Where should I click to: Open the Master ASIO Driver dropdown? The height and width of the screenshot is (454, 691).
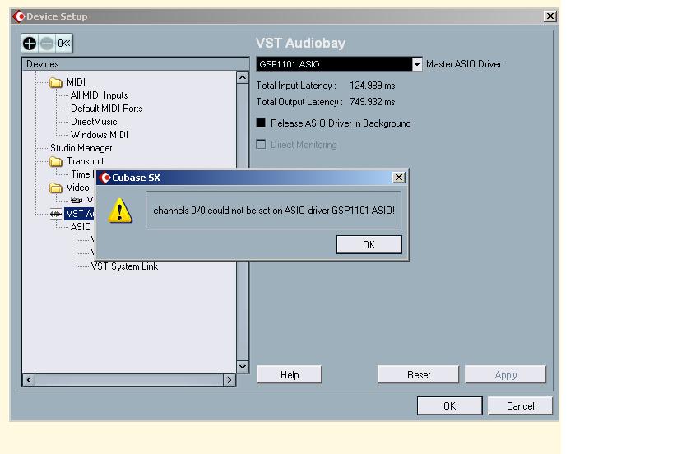click(416, 64)
